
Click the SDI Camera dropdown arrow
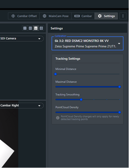point(39,39)
